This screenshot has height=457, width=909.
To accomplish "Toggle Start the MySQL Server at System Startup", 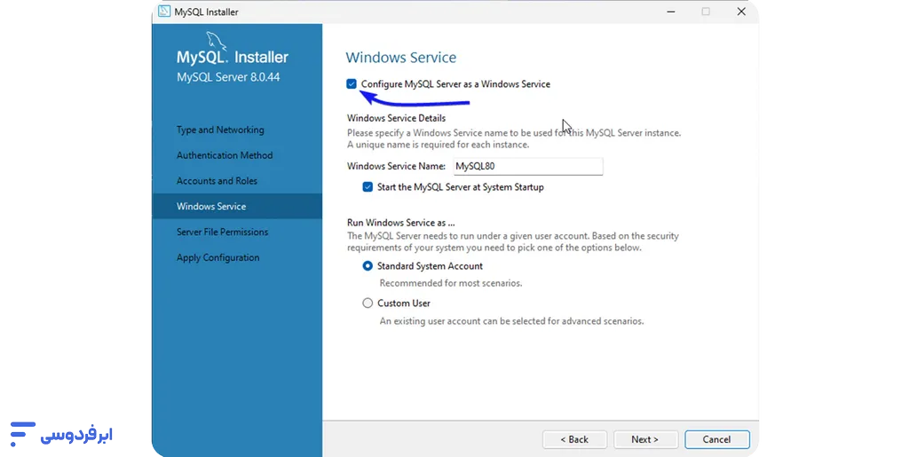I will pyautogui.click(x=368, y=187).
